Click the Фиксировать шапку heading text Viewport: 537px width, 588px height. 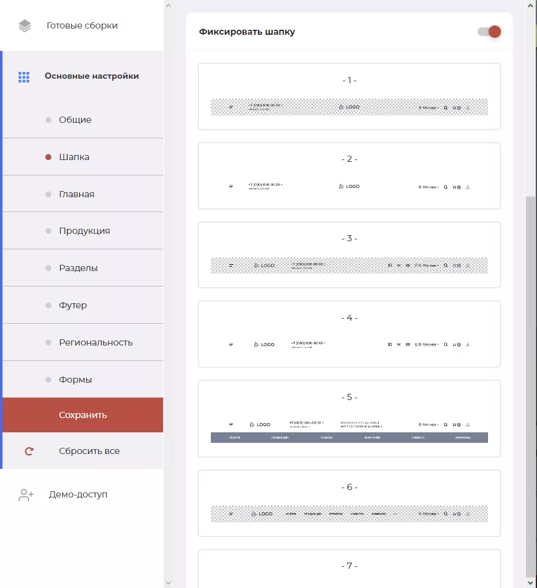247,32
